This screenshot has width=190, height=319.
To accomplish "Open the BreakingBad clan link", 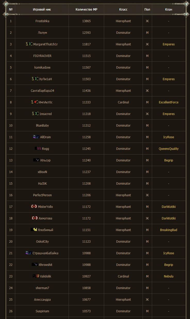I will coord(169,230).
